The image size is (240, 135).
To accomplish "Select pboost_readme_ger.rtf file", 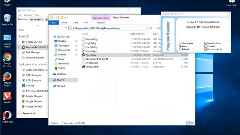I will [x=97, y=59].
